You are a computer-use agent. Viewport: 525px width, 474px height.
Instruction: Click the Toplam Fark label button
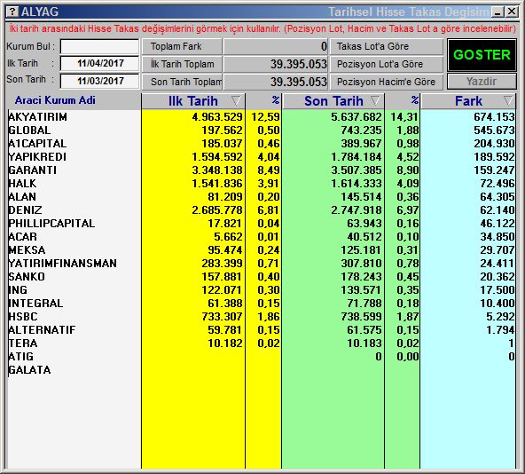click(182, 46)
